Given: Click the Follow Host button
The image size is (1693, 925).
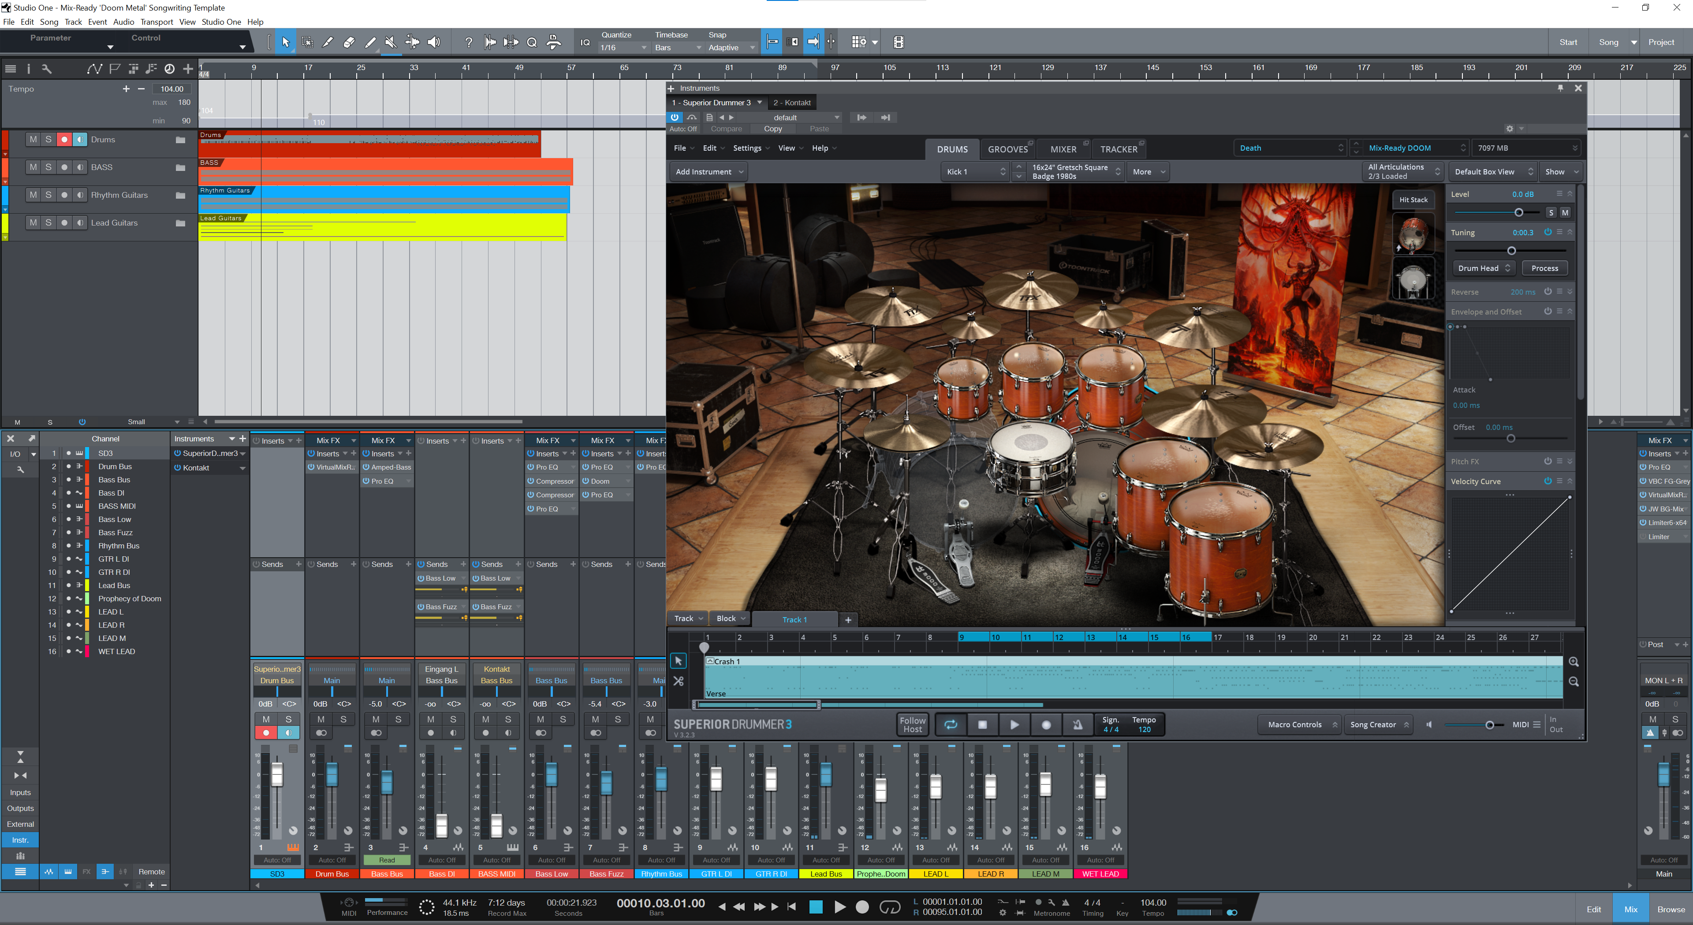Looking at the screenshot, I should click(x=912, y=725).
